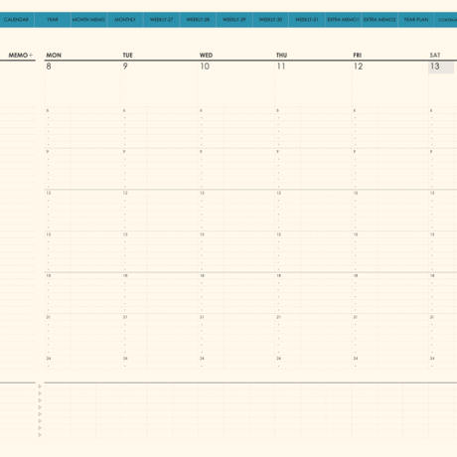Click the 6 hour label in WED column

pyautogui.click(x=201, y=110)
